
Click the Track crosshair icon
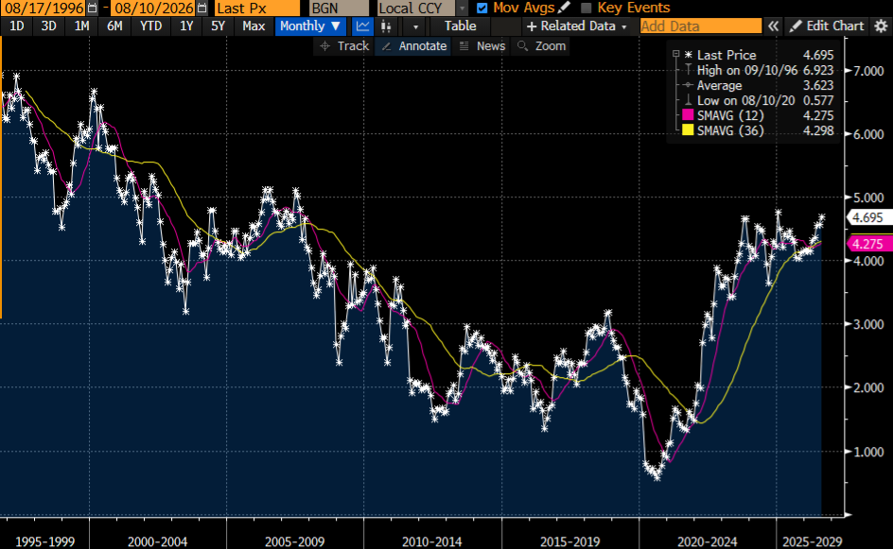tap(324, 46)
